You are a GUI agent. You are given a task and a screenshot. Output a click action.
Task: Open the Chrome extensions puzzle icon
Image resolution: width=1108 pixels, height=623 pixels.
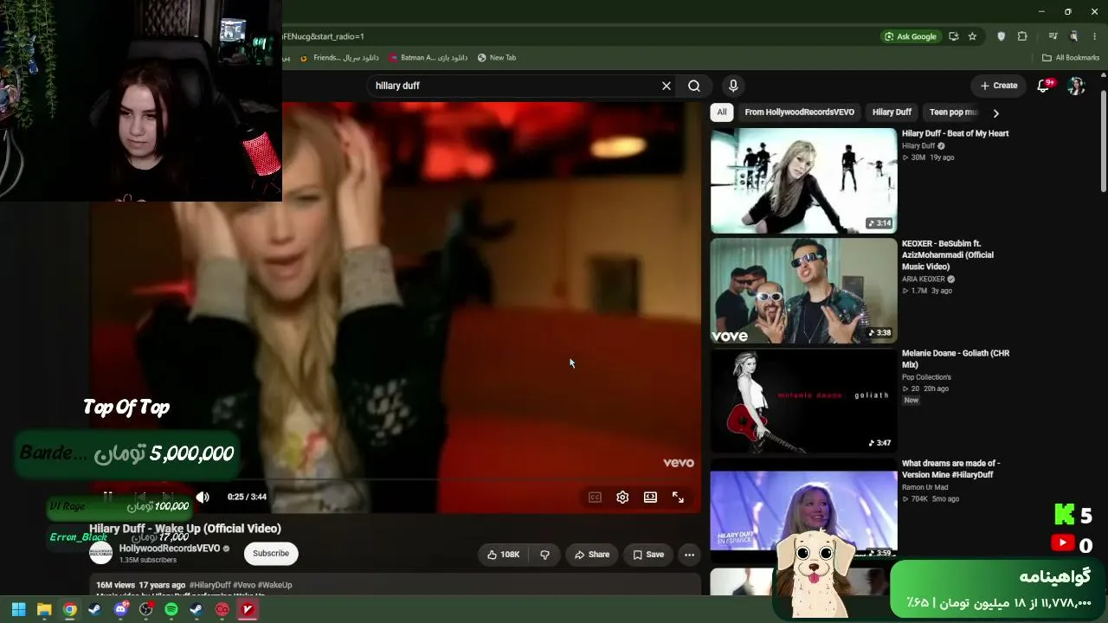(x=1022, y=36)
